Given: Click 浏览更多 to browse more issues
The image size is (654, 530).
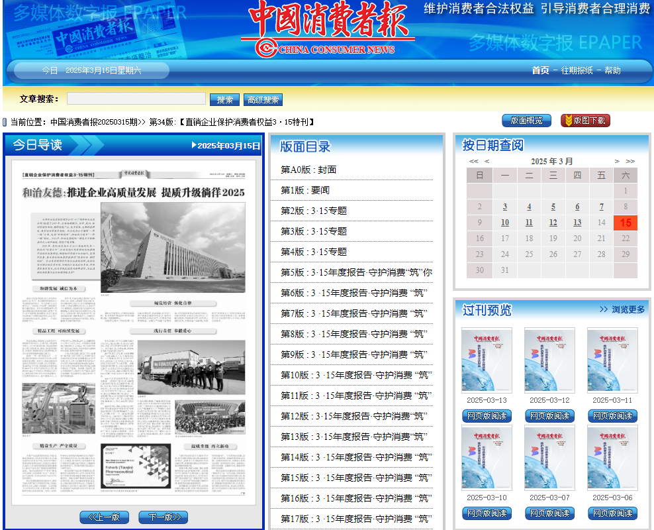Looking at the screenshot, I should [x=622, y=309].
